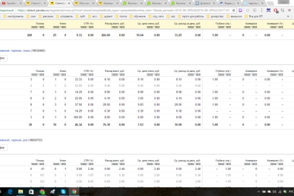The image size is (294, 196).
Task: Open Windows Store from the taskbar
Action: [x=31, y=192]
